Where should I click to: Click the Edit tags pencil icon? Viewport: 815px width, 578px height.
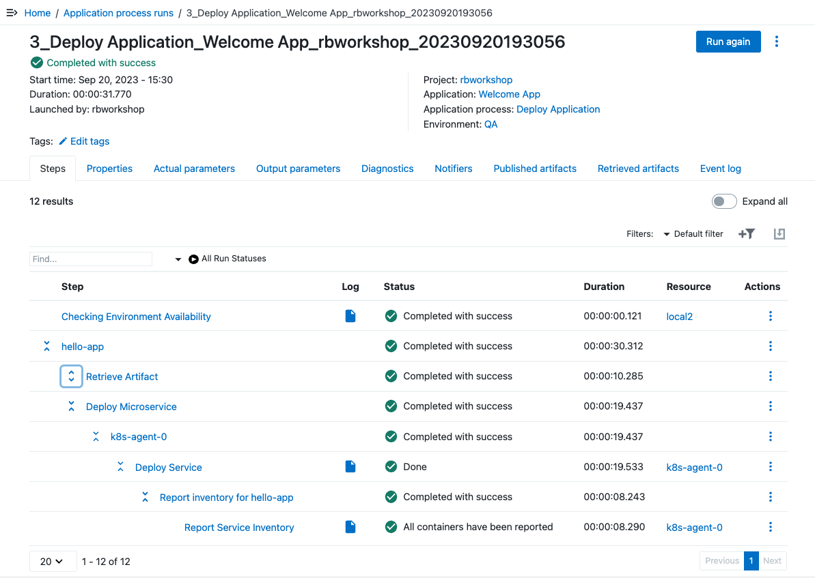tap(64, 141)
